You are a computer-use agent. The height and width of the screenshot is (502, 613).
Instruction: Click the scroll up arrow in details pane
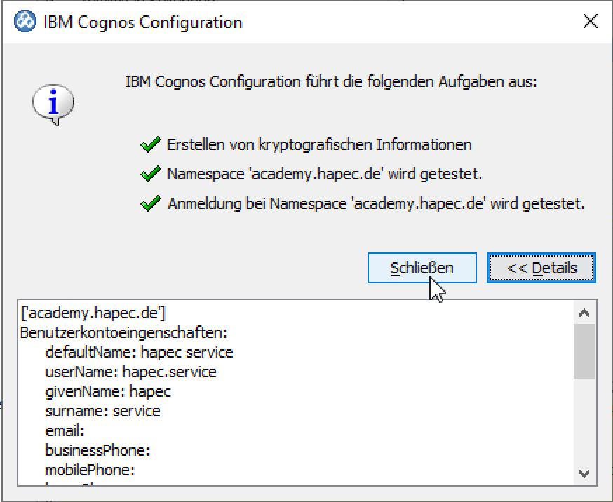(584, 313)
